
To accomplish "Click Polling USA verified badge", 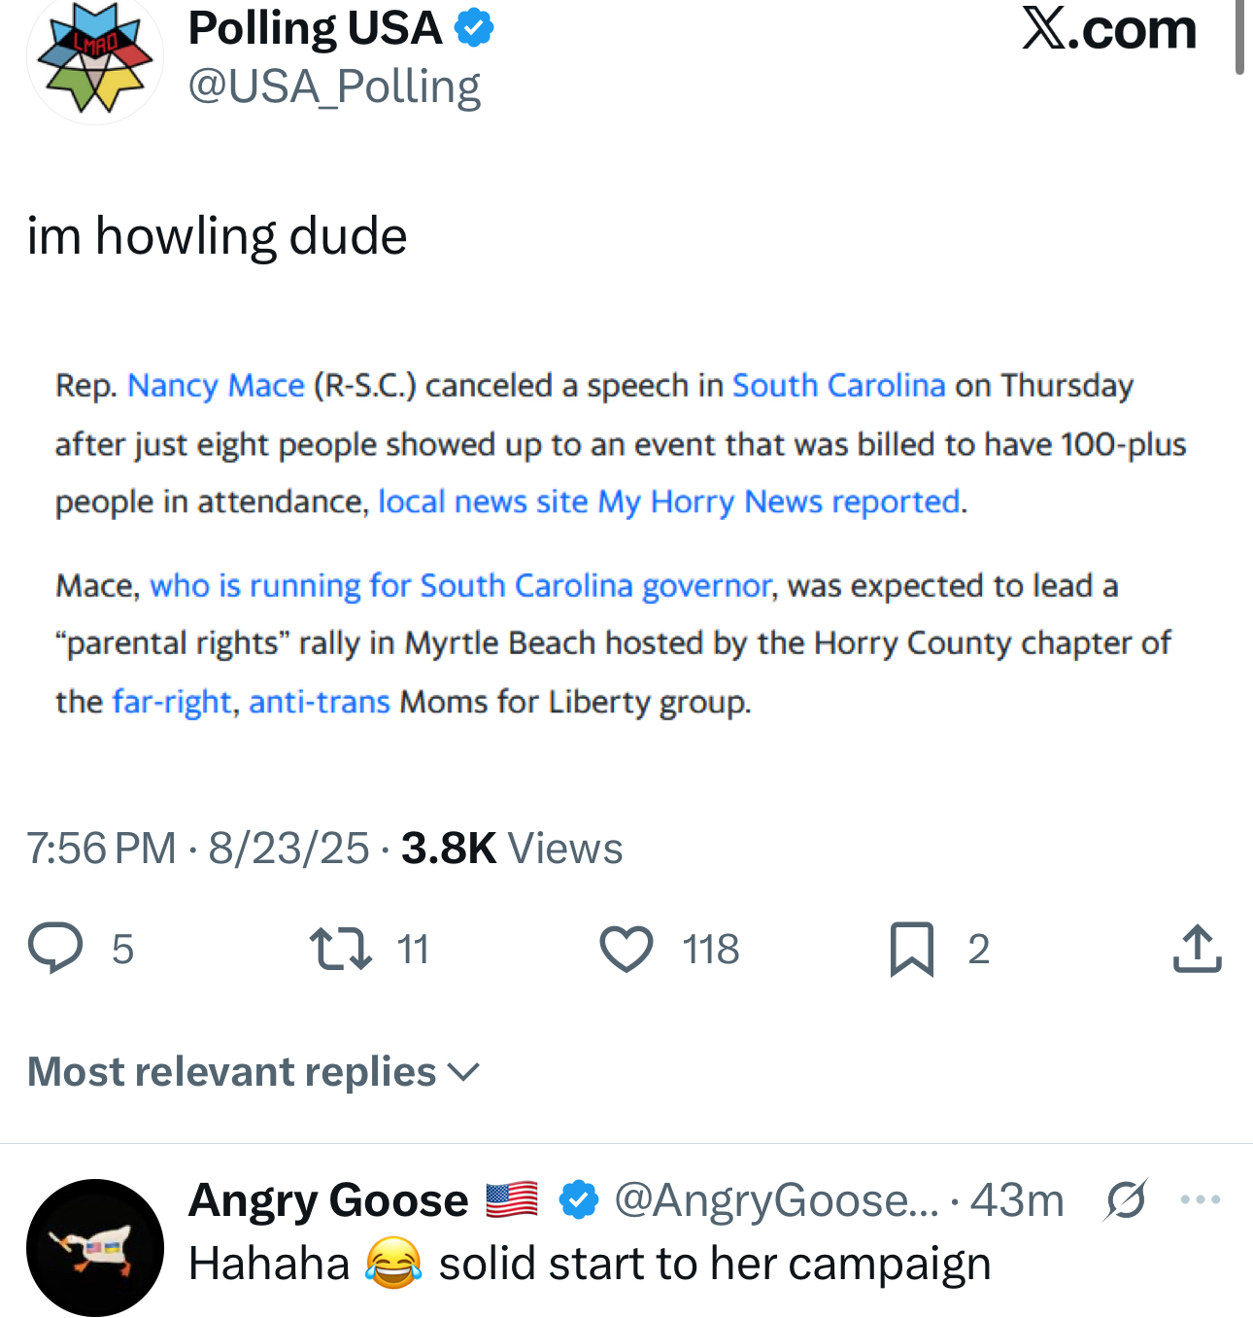I will click(x=474, y=28).
